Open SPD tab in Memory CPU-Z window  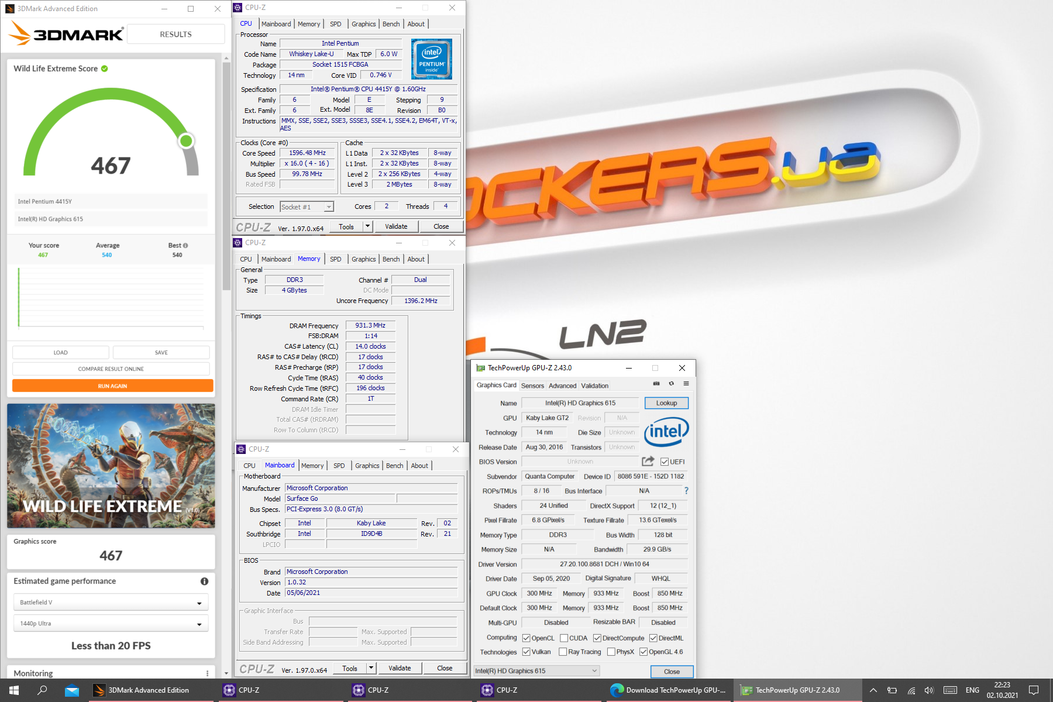336,259
